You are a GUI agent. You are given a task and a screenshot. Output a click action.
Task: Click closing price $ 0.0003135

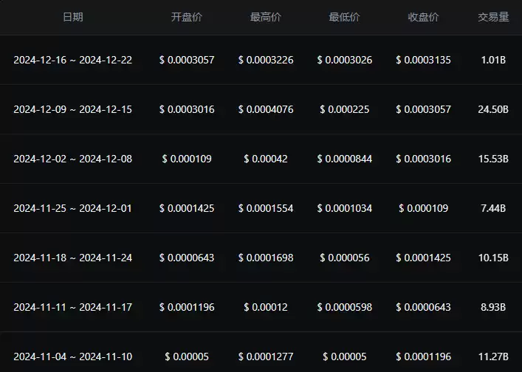pyautogui.click(x=424, y=60)
